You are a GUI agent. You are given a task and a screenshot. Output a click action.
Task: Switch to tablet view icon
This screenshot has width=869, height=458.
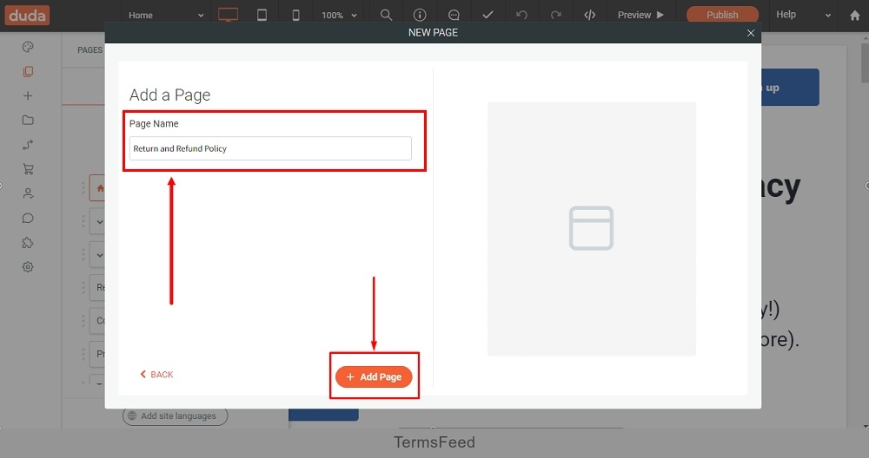pyautogui.click(x=262, y=15)
